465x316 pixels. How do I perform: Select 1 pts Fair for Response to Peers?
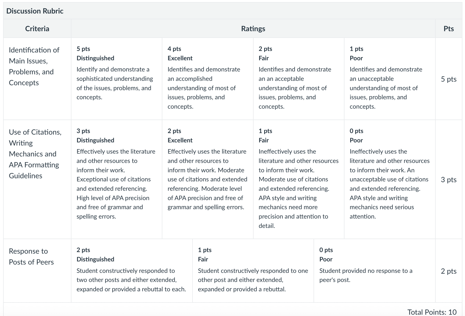coord(253,271)
